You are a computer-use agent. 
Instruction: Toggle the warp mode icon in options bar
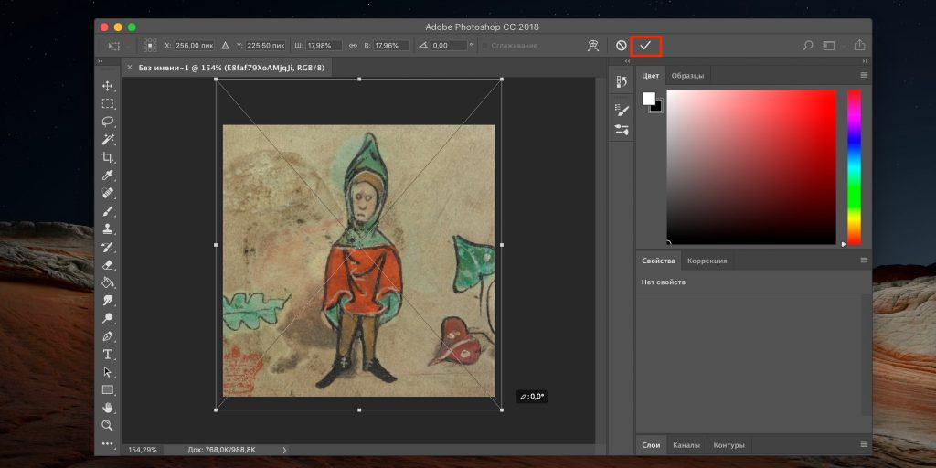(x=593, y=45)
